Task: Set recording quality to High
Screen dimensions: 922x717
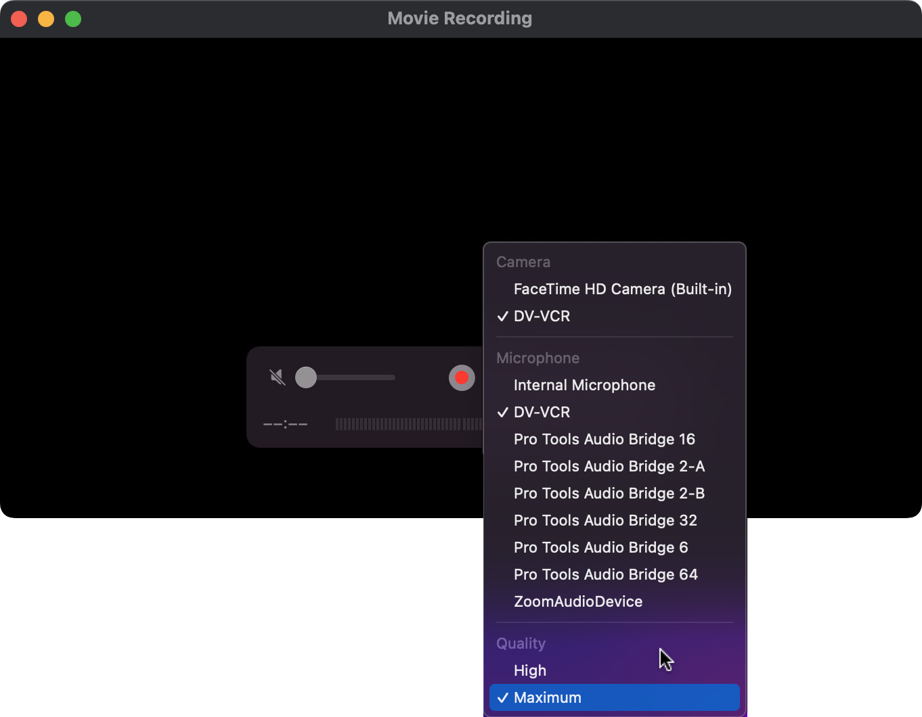Action: 529,671
